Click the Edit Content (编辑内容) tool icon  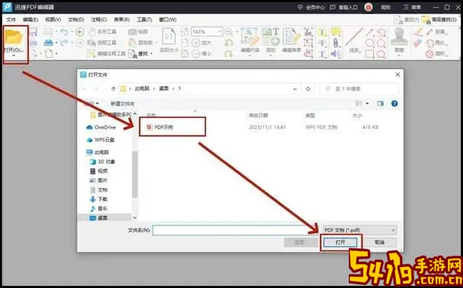pos(250,36)
